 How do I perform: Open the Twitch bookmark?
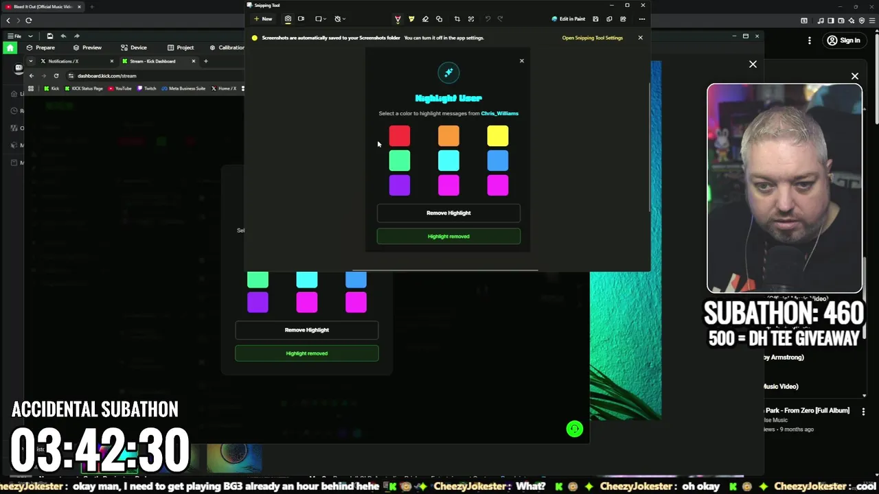click(x=146, y=89)
